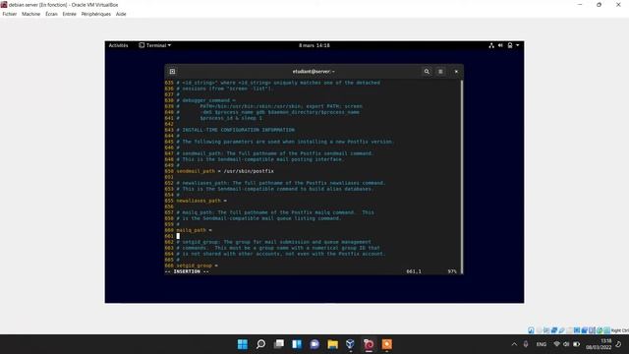Open the Windows clock and date
This screenshot has height=354, width=629.
pos(599,344)
